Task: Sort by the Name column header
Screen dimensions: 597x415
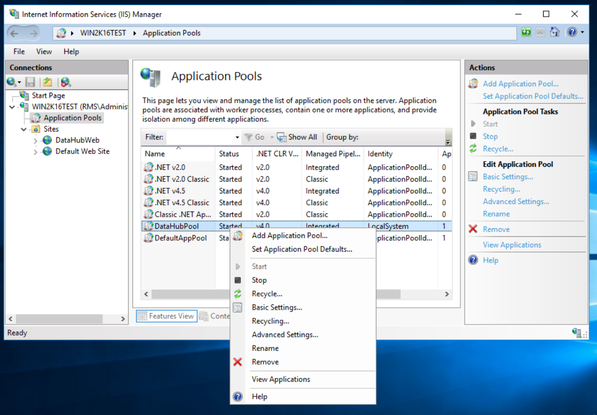Action: [178, 154]
